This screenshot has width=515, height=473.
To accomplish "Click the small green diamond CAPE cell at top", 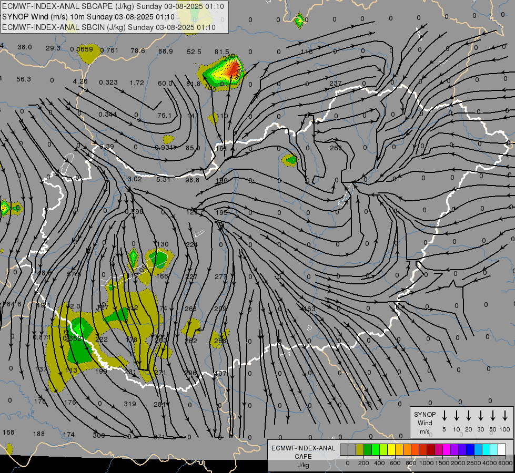I will (x=299, y=20).
